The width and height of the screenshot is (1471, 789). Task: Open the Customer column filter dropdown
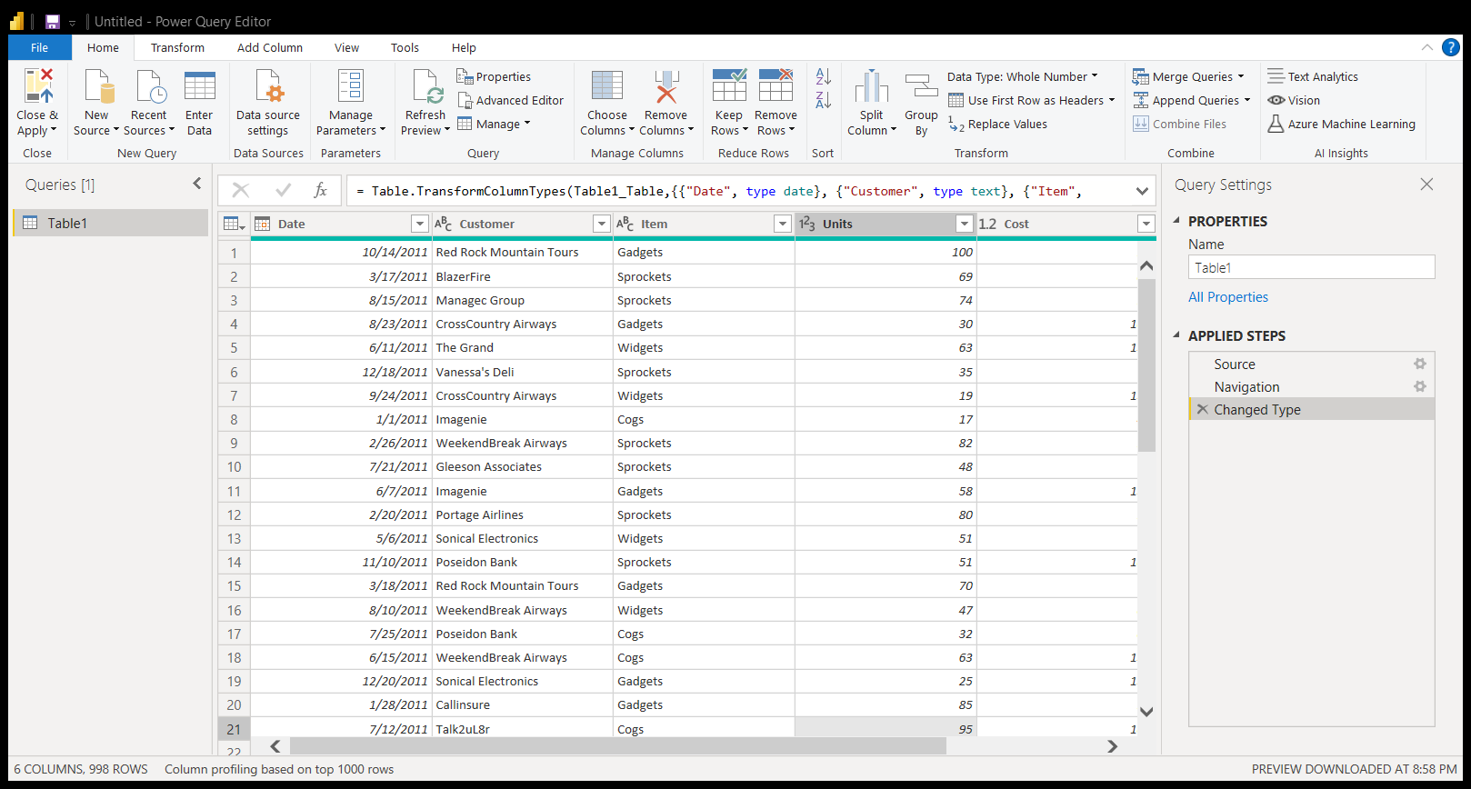[601, 224]
